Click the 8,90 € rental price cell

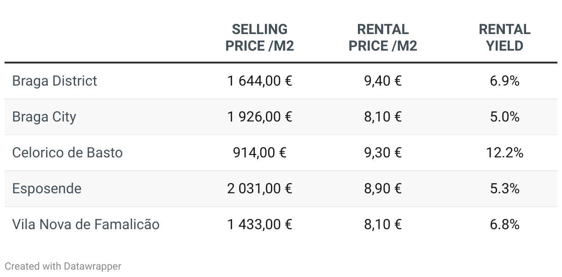383,189
